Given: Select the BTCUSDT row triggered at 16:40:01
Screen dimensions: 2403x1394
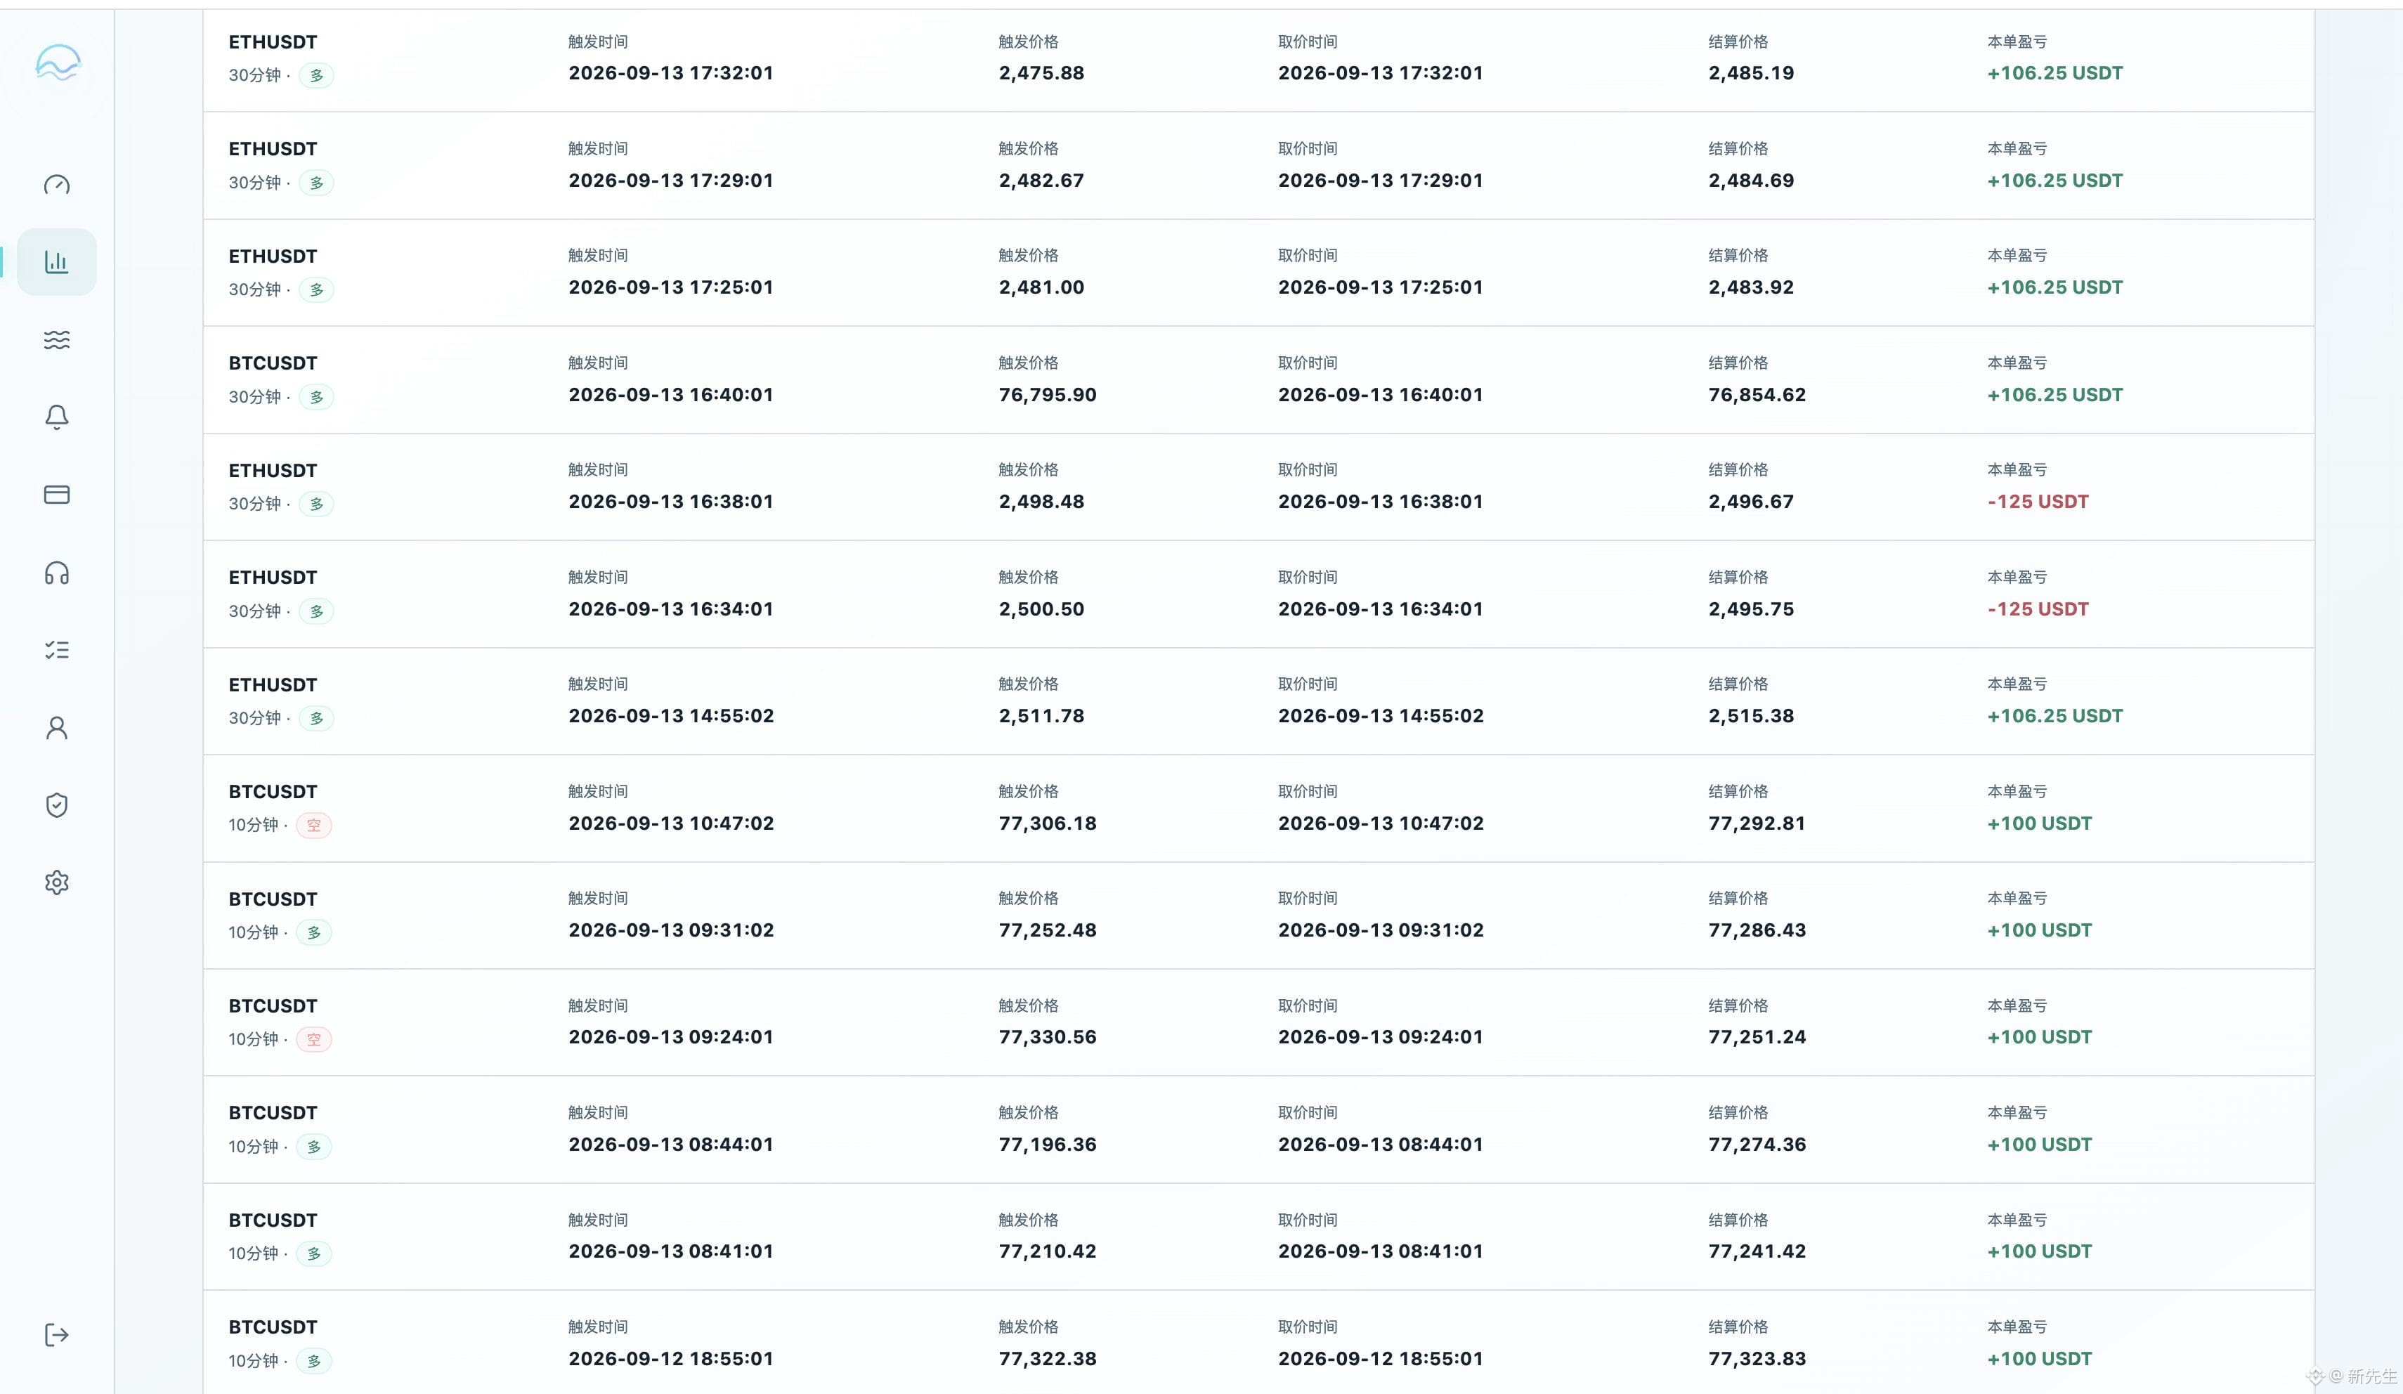Looking at the screenshot, I should [x=1258, y=380].
